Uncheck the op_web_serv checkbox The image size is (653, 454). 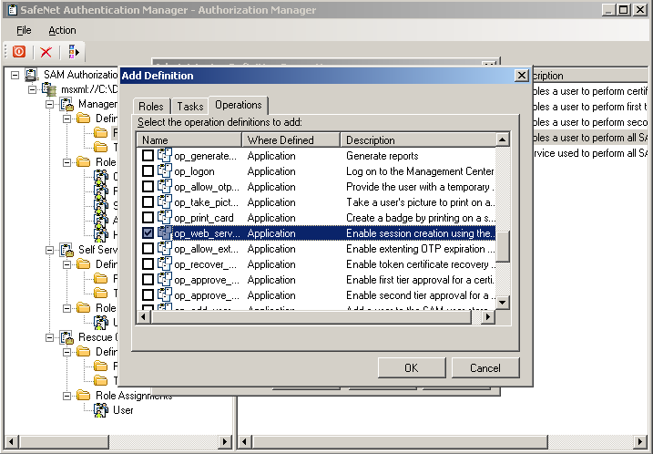148,232
